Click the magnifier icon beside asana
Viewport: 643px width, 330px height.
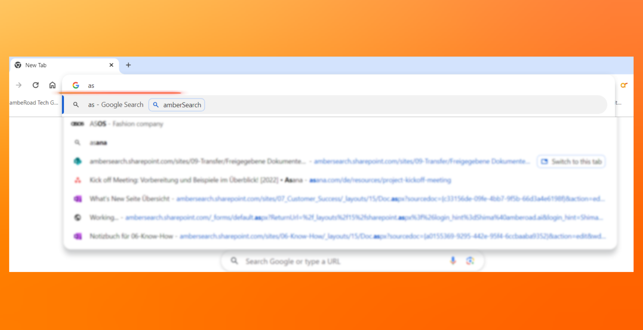[x=77, y=143]
